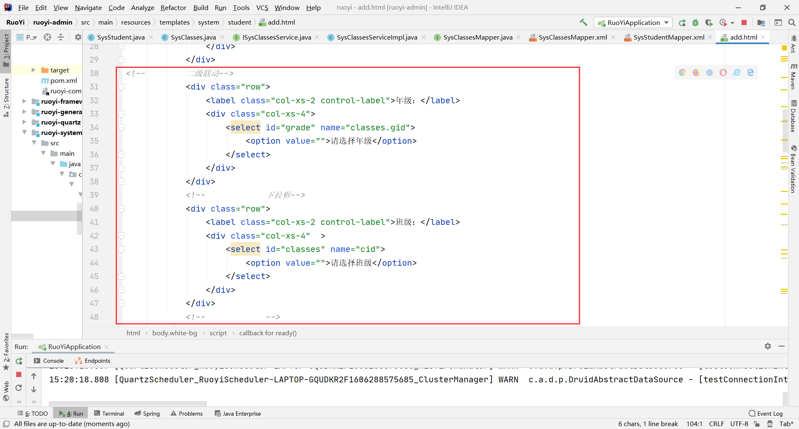Click the Debug bug icon in toolbar
The width and height of the screenshot is (799, 429).
pyautogui.click(x=695, y=22)
